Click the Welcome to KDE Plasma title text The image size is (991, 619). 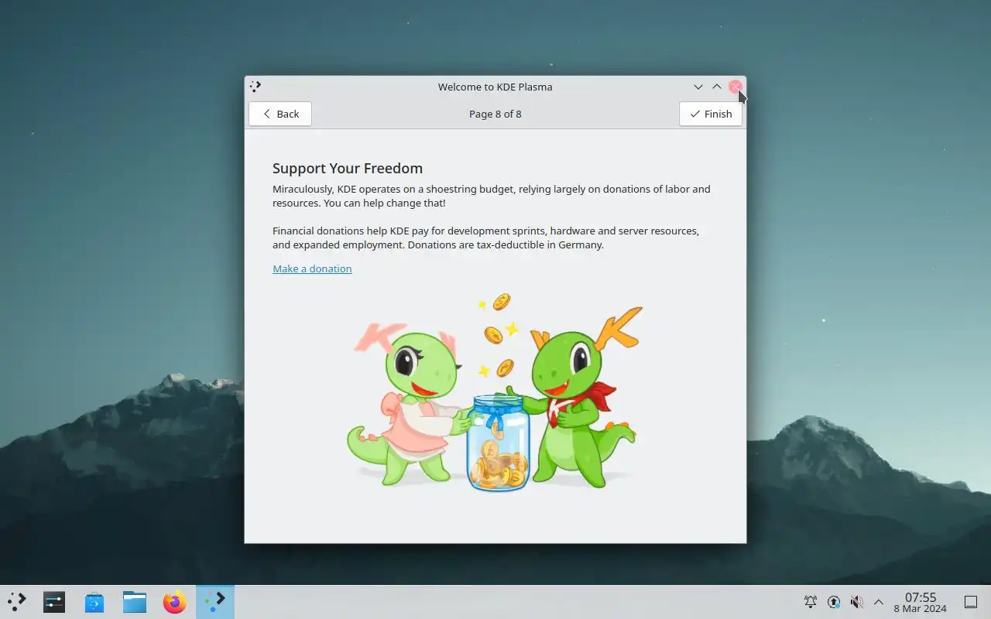pos(495,87)
